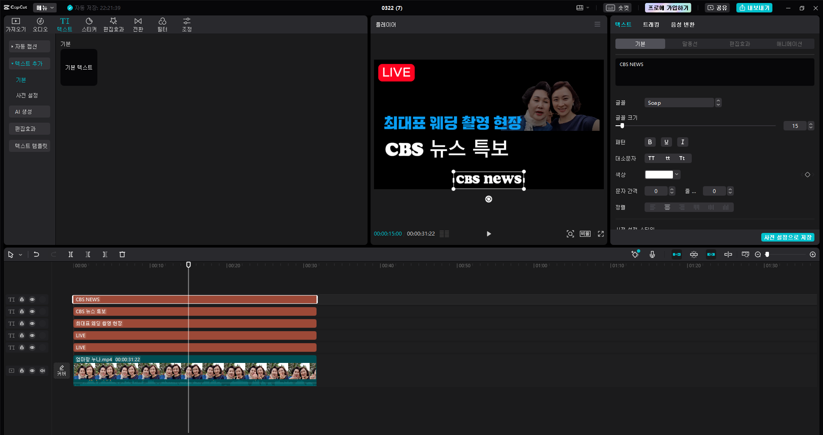Screen dimensions: 823x435
Task: Open the 가져오기 import panel
Action: pyautogui.click(x=16, y=25)
